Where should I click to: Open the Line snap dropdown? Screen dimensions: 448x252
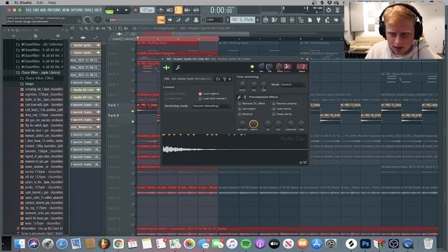pos(214,20)
